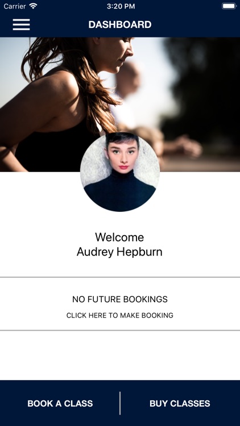Image resolution: width=240 pixels, height=426 pixels.
Task: Tap the Wi-Fi status icon
Action: click(x=33, y=6)
